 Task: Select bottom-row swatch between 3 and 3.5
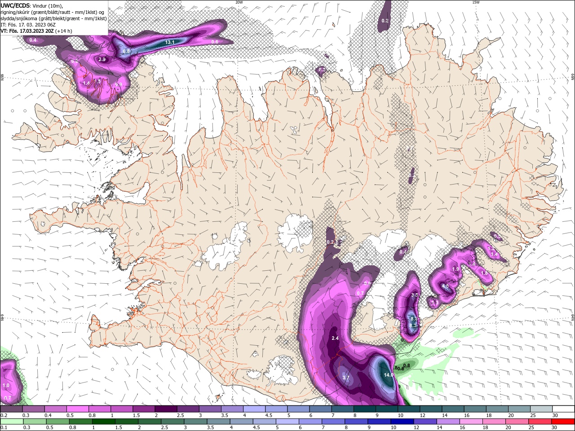point(195,422)
